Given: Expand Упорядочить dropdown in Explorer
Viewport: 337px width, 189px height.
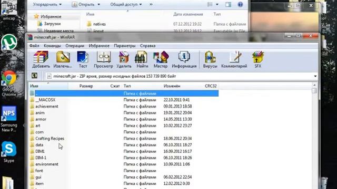Looking at the screenshot, I should [x=60, y=5].
